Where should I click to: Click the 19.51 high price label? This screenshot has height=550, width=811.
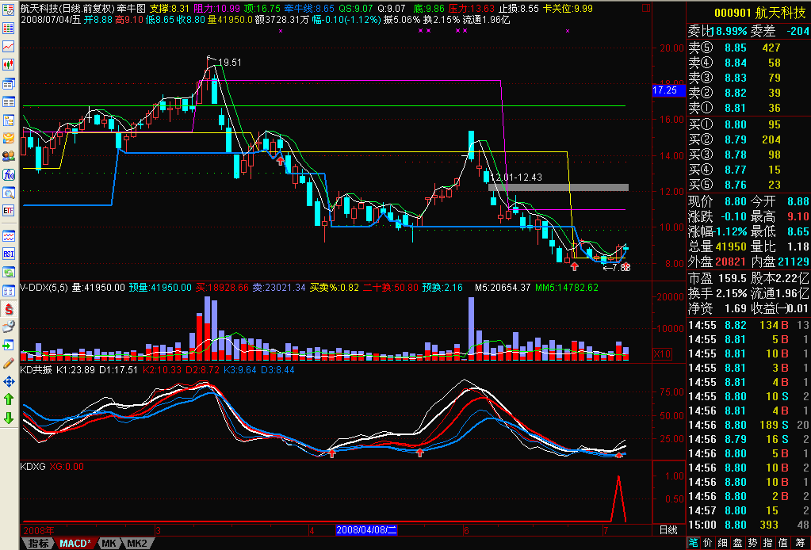230,62
